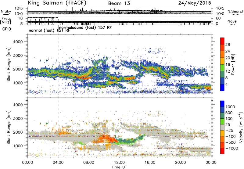The image size is (244, 169).
Task: Click the 'Power [dB]' colorbar title
Action: tap(233, 64)
